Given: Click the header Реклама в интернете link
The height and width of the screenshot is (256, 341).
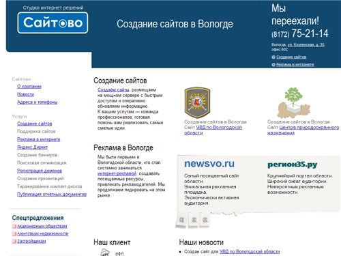Looking at the screenshot, I should (x=295, y=65).
